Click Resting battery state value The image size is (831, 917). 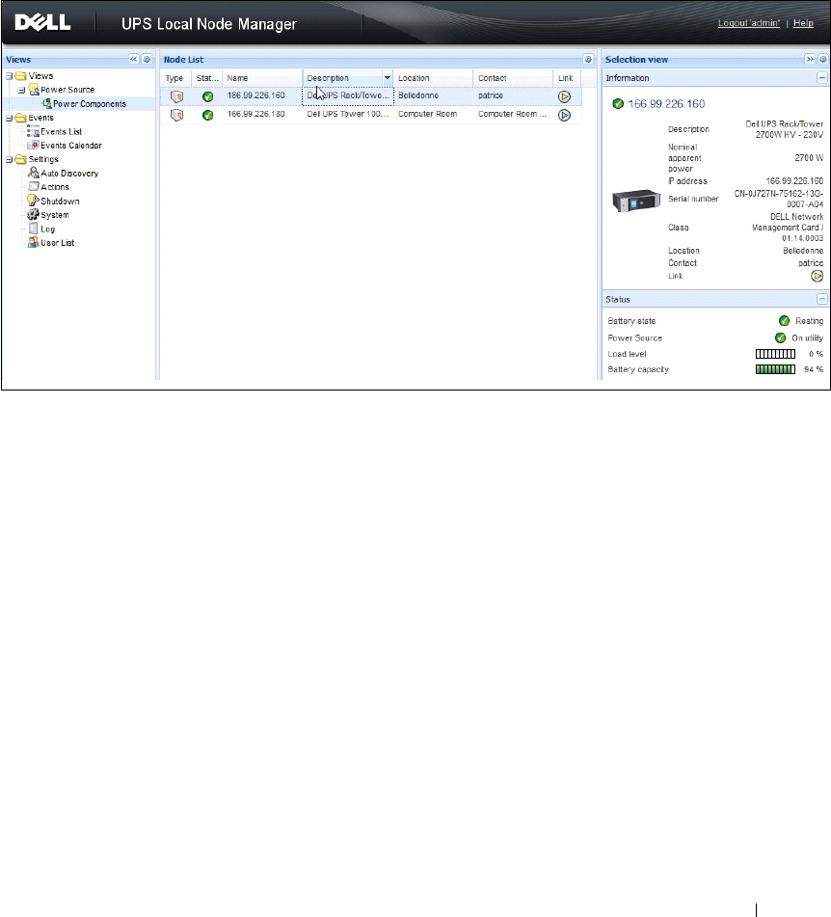pos(810,321)
